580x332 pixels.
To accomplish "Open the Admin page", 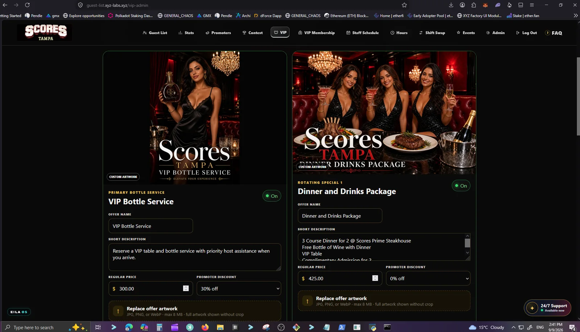I will (x=495, y=33).
